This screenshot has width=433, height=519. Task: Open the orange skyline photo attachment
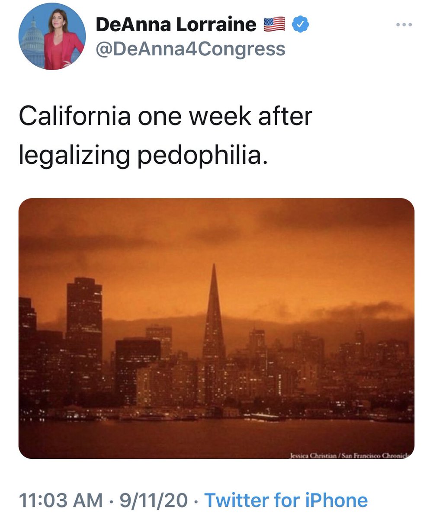(x=216, y=328)
